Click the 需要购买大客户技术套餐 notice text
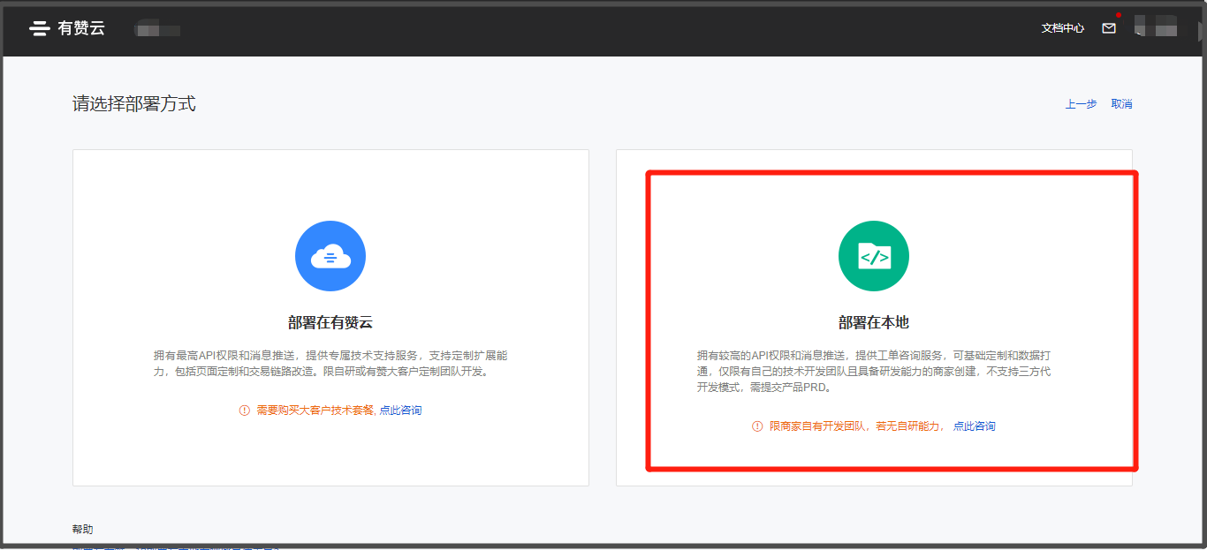Image resolution: width=1207 pixels, height=550 pixels. point(315,411)
